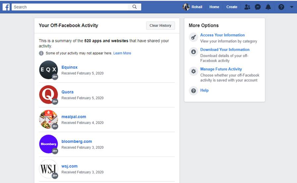Open Rohail profile name link
Screen dimensions: 297x183
(x=197, y=7)
